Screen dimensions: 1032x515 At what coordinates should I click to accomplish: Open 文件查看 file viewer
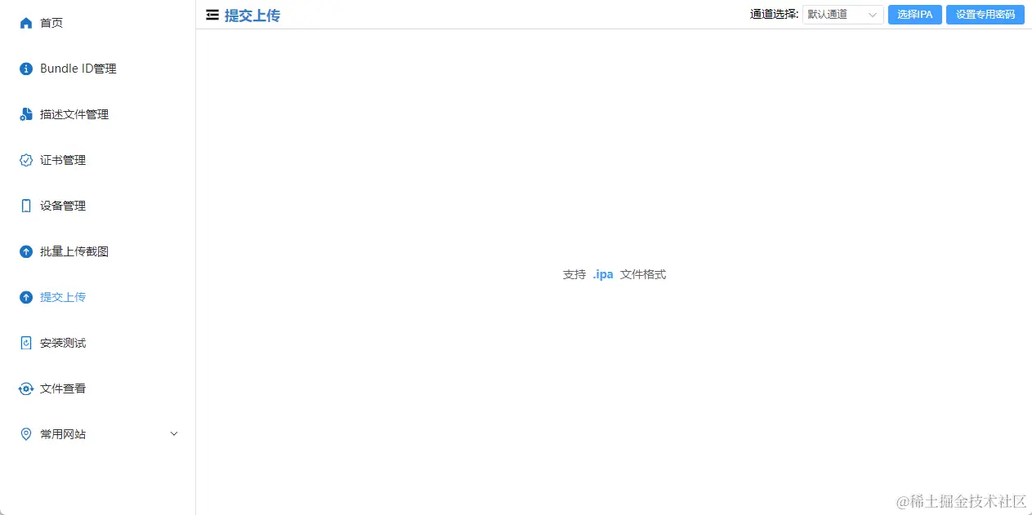coord(64,388)
